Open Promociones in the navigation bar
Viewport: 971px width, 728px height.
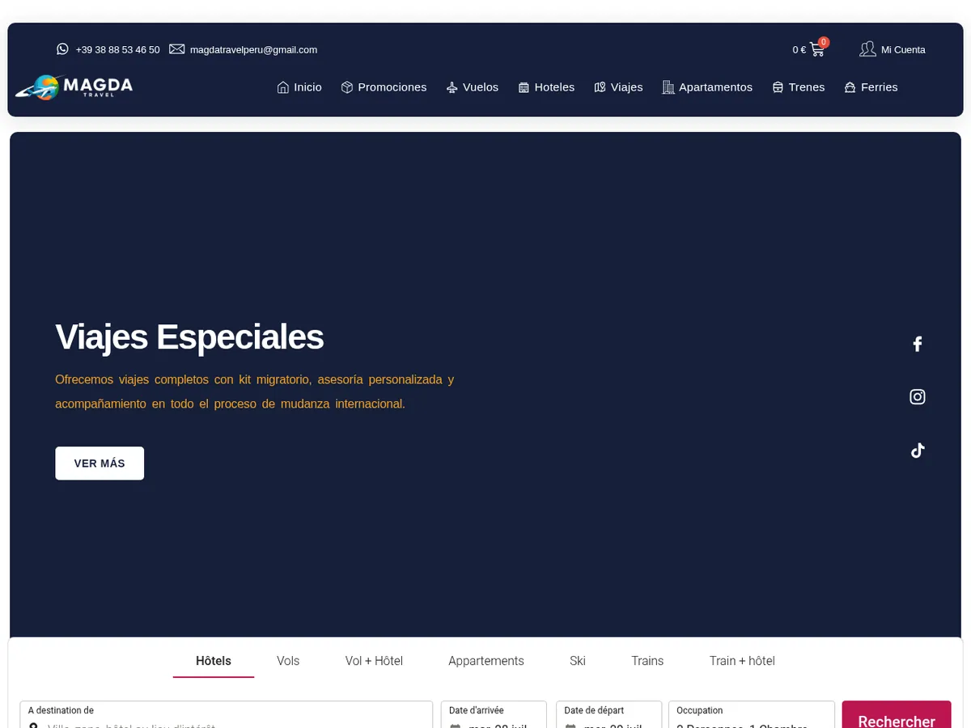384,87
